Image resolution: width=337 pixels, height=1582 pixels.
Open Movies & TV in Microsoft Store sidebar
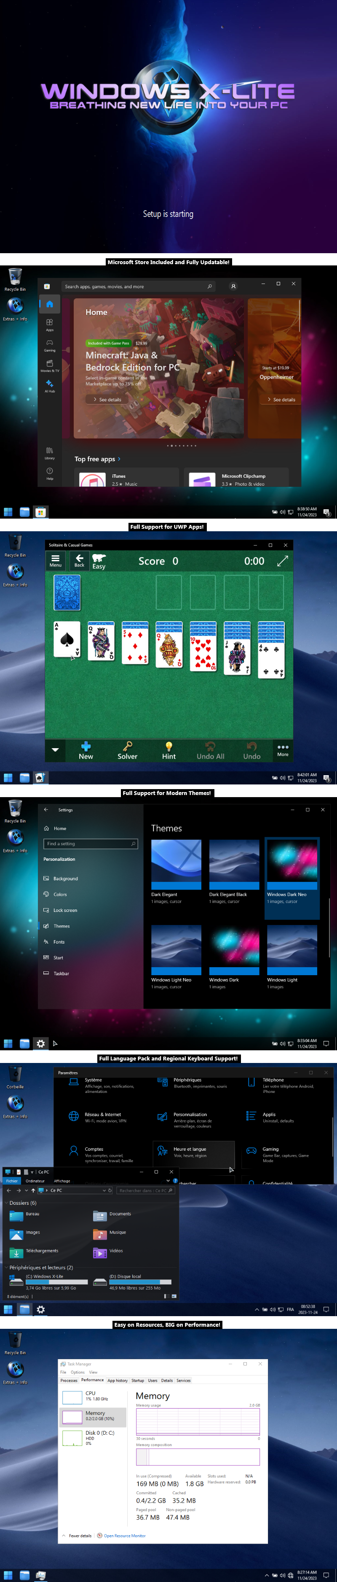pos(50,365)
